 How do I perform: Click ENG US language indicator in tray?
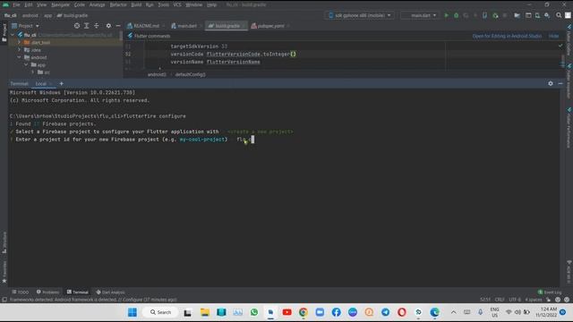point(494,312)
